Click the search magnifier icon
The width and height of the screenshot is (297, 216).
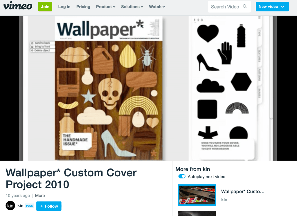tap(245, 6)
